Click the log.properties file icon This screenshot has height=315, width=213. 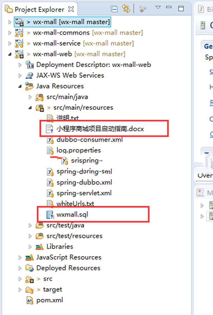pyautogui.click(x=50, y=150)
